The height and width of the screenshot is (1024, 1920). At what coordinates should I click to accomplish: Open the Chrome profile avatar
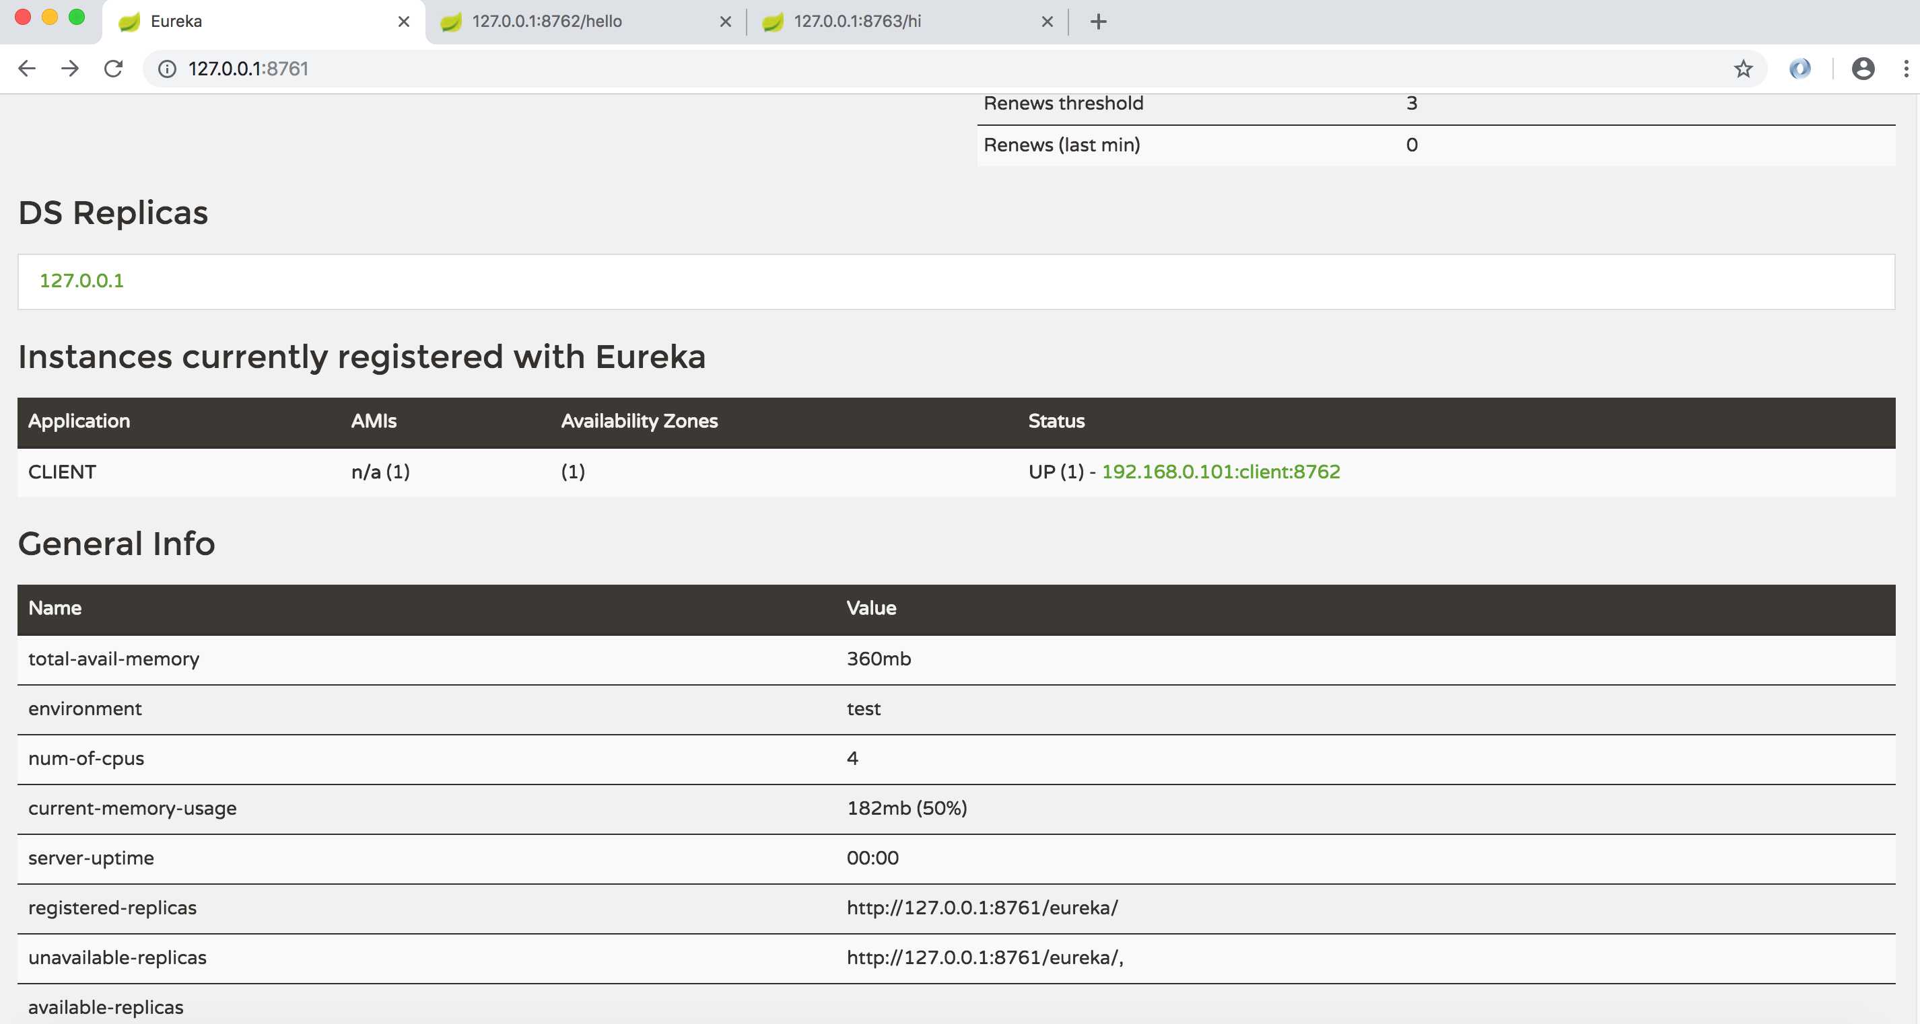pyautogui.click(x=1863, y=69)
